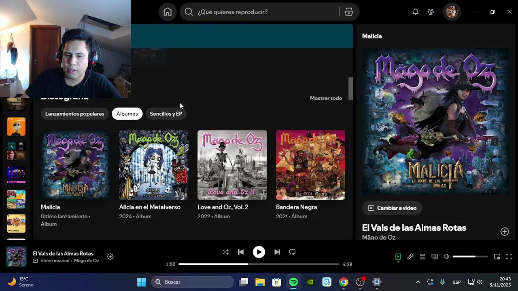
Task: Expand hidden system tray icons
Action: 418,282
